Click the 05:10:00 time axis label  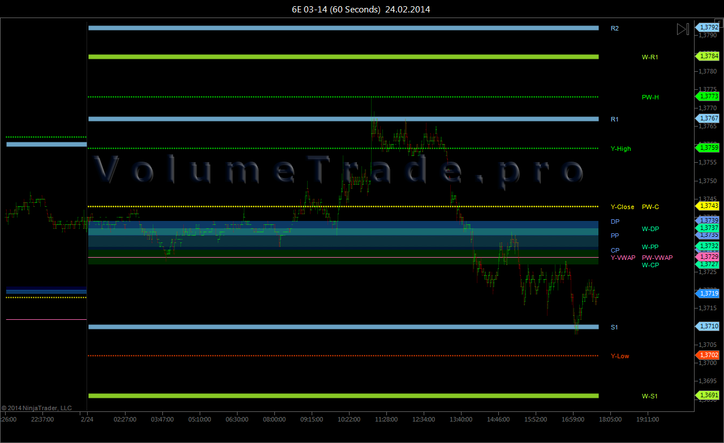[x=200, y=419]
